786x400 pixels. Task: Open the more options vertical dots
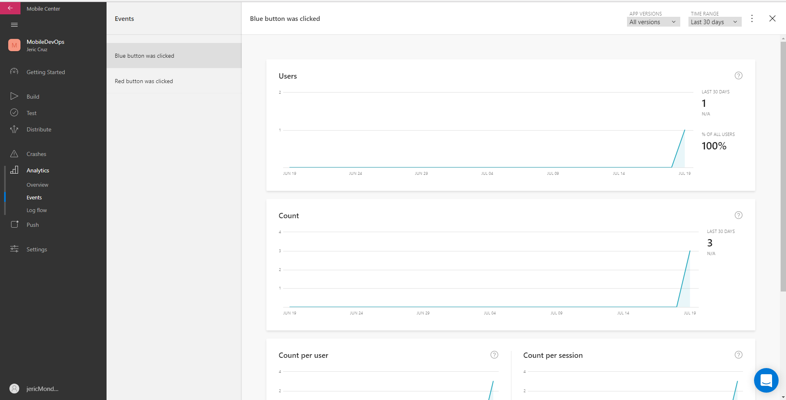coord(752,18)
